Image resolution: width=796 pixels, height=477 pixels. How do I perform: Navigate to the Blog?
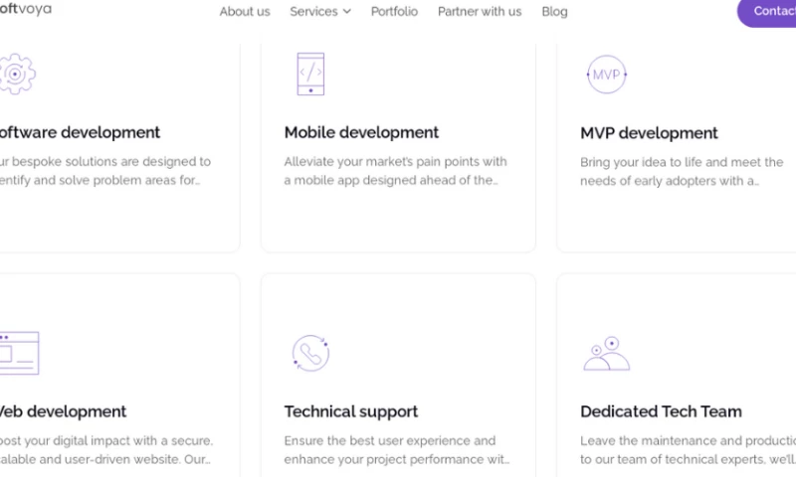[554, 12]
